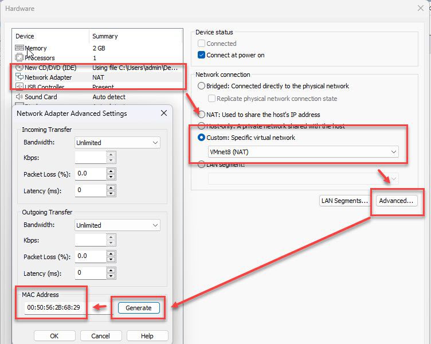Click OK in Advanced Settings dialog
The image size is (431, 344).
(54, 336)
